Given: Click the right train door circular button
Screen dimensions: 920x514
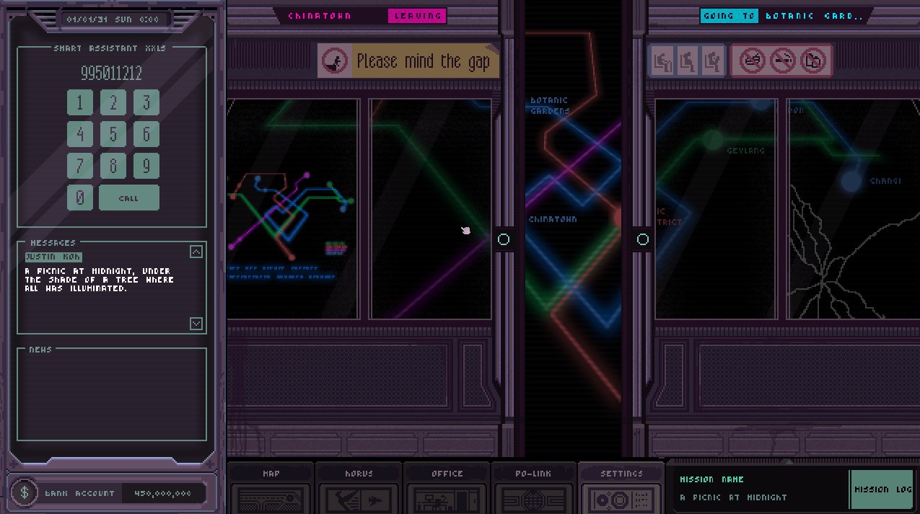Looking at the screenshot, I should coord(642,239).
